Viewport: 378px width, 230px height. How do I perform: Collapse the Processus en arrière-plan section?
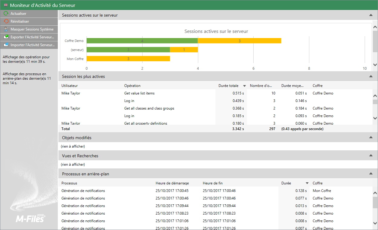[x=371, y=174]
